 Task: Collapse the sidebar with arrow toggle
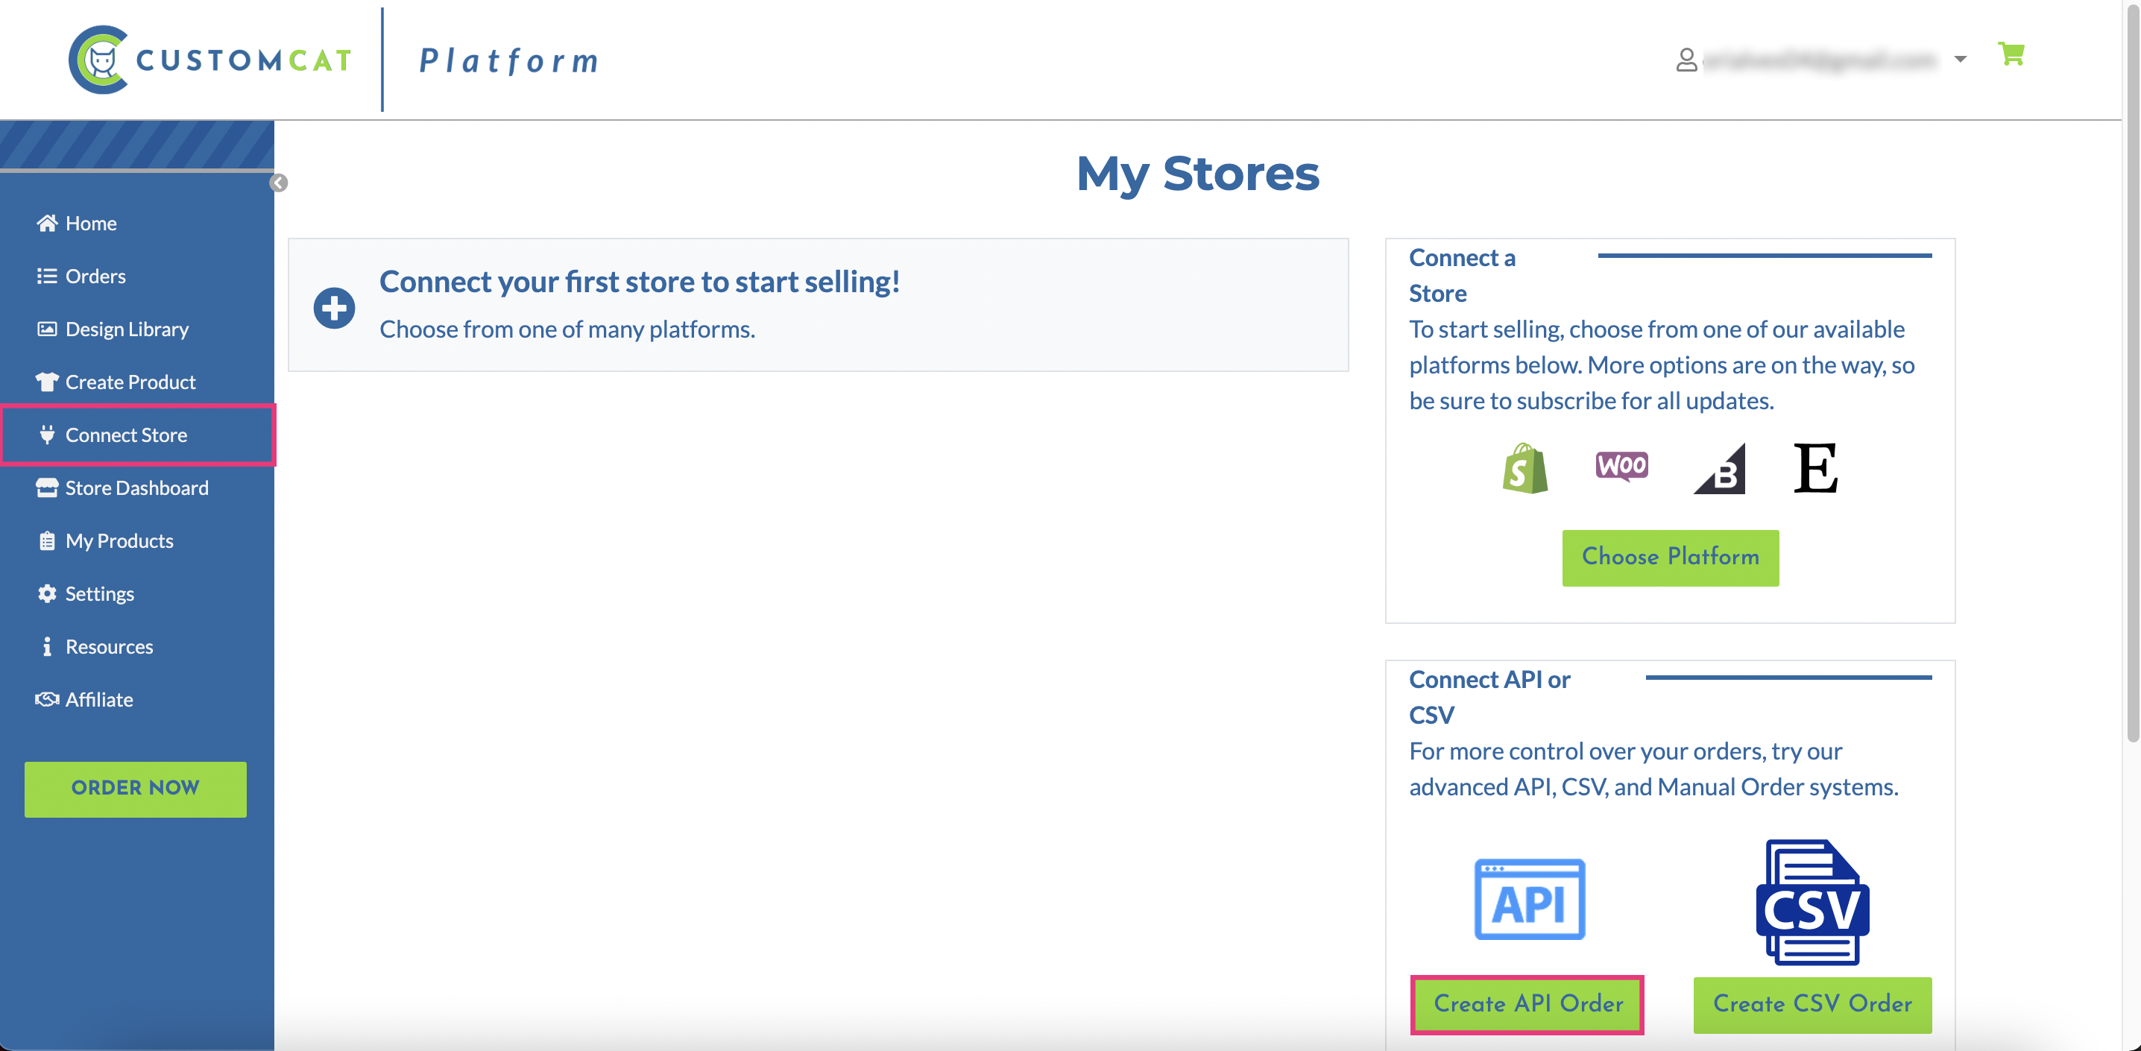tap(278, 183)
